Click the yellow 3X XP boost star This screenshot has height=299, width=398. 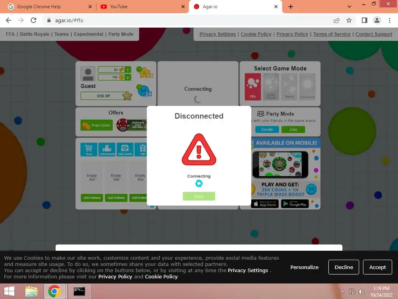tap(145, 72)
